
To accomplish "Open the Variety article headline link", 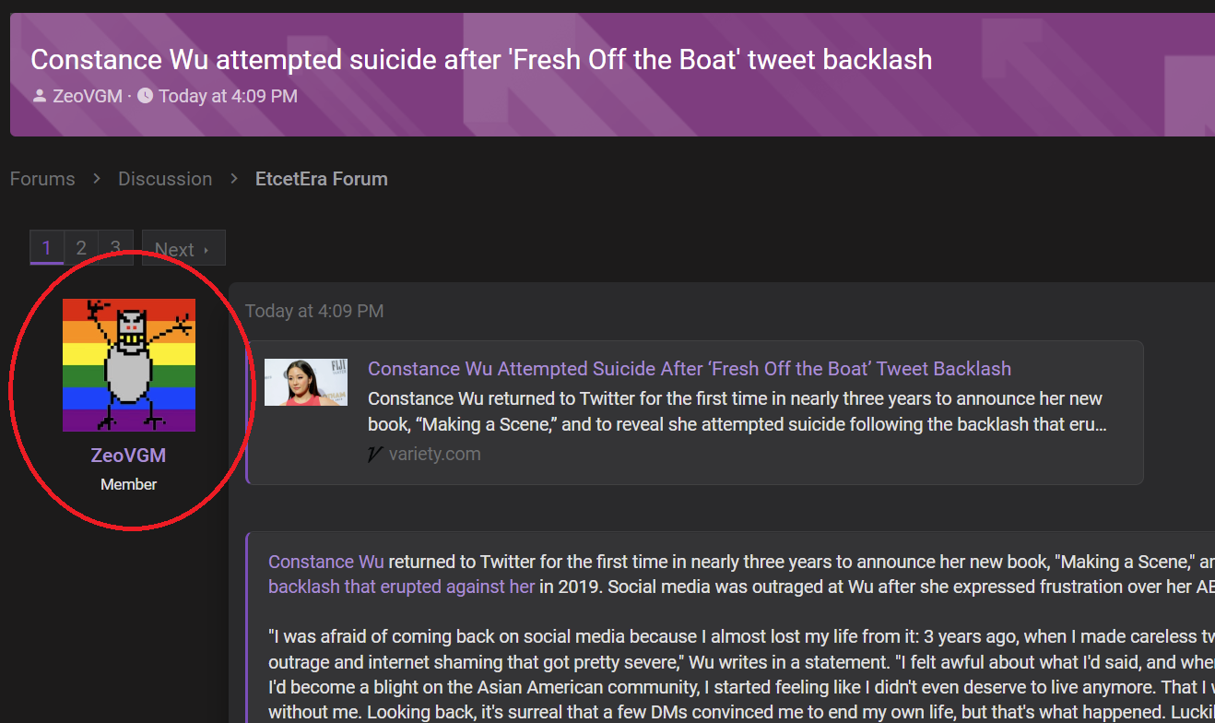I will (690, 369).
